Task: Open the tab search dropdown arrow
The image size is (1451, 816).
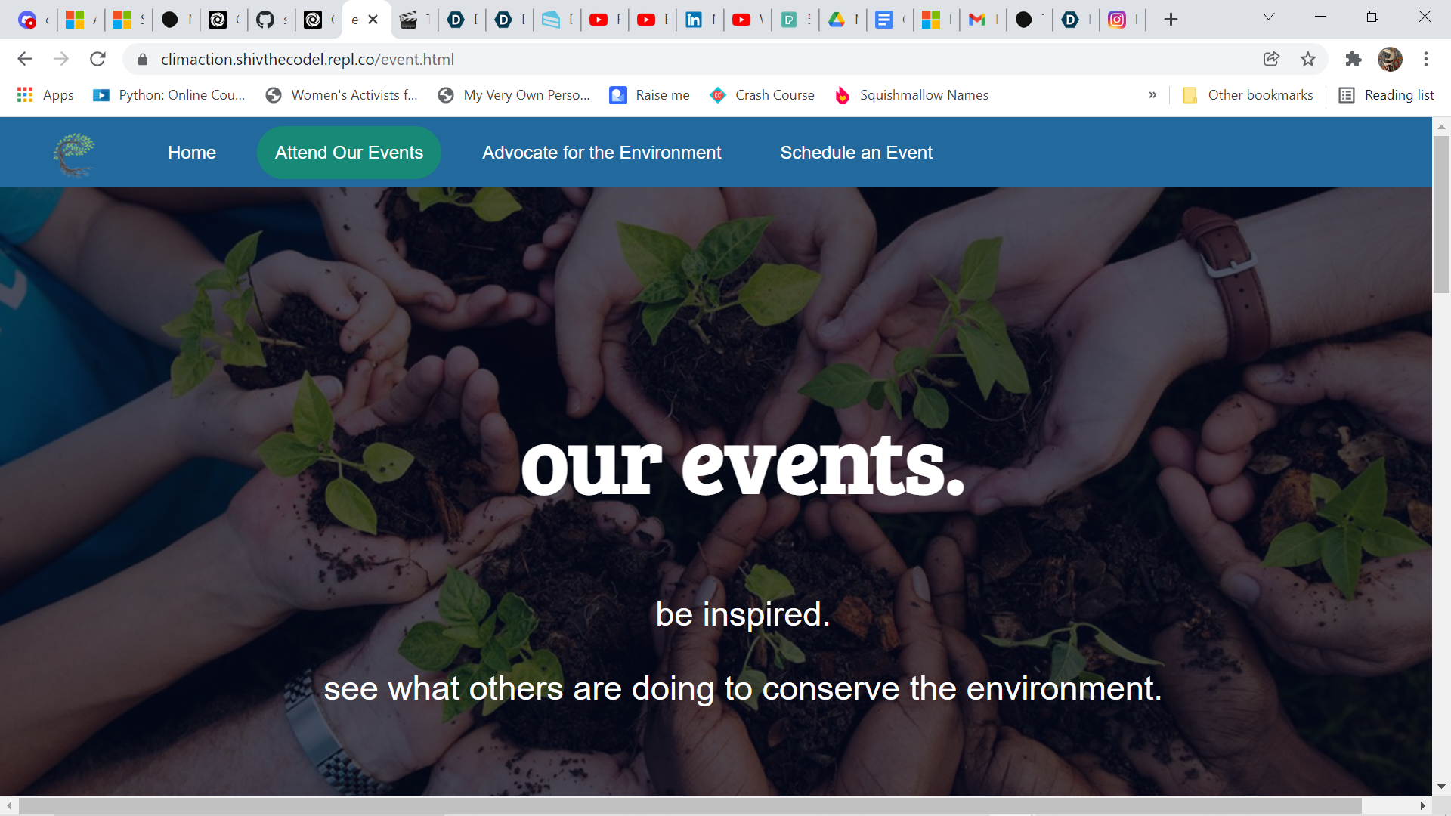Action: (1269, 17)
